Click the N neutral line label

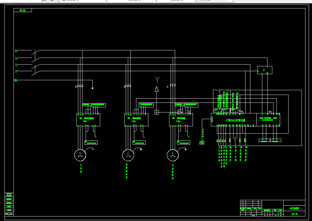pos(16,71)
